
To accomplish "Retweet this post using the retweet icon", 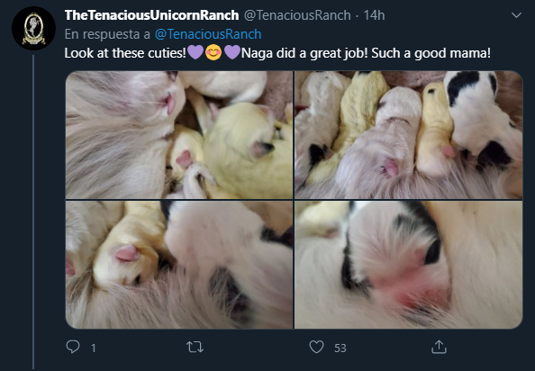I will pos(195,347).
